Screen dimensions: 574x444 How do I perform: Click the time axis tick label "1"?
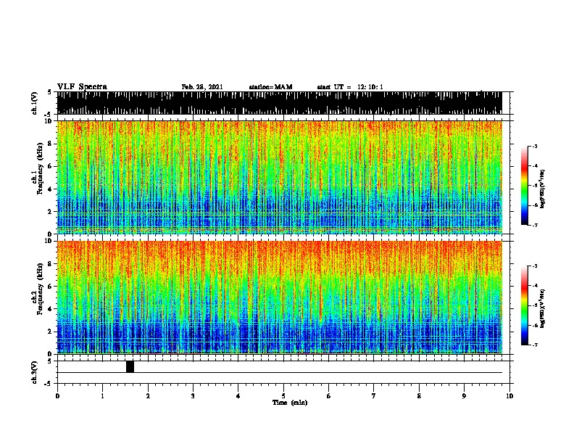click(x=102, y=396)
